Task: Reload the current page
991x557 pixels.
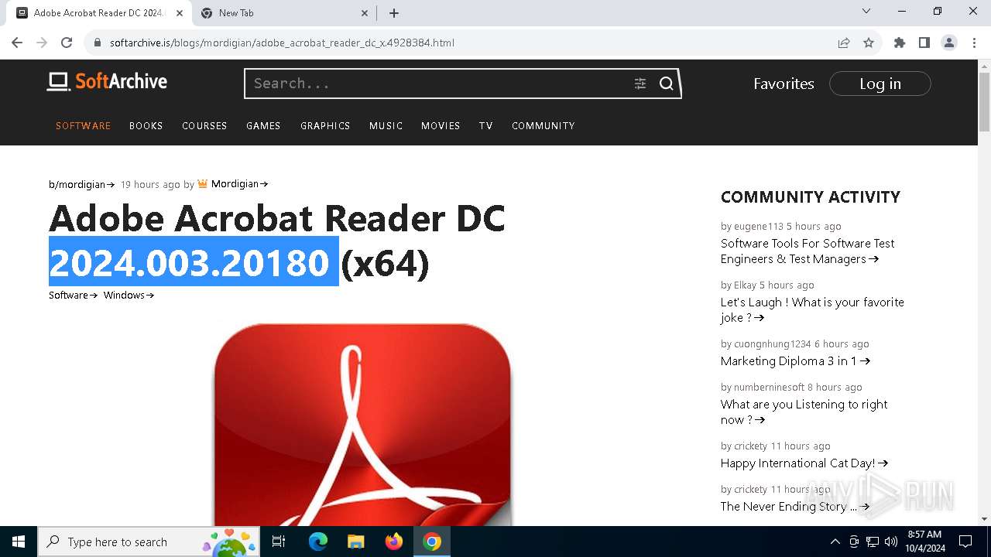Action: pos(67,43)
